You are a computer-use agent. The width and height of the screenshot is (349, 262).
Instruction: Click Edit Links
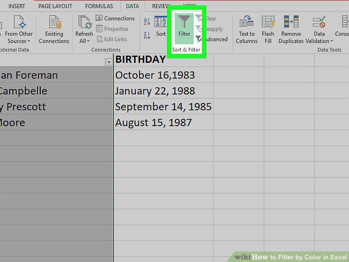point(112,39)
